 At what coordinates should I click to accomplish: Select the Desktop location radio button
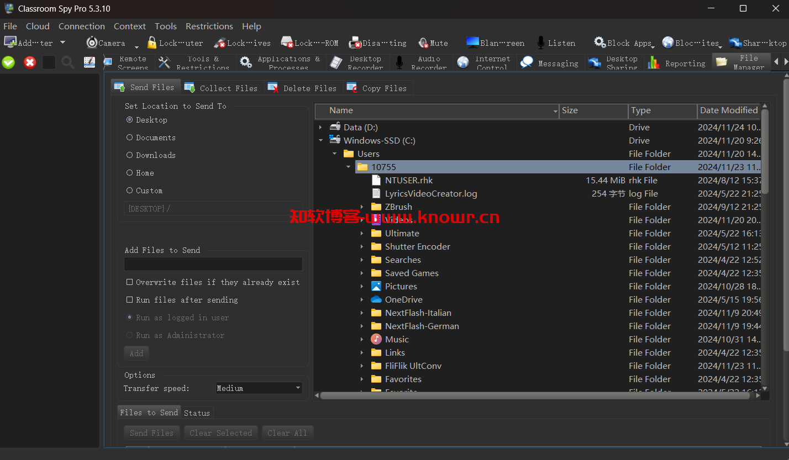(129, 119)
